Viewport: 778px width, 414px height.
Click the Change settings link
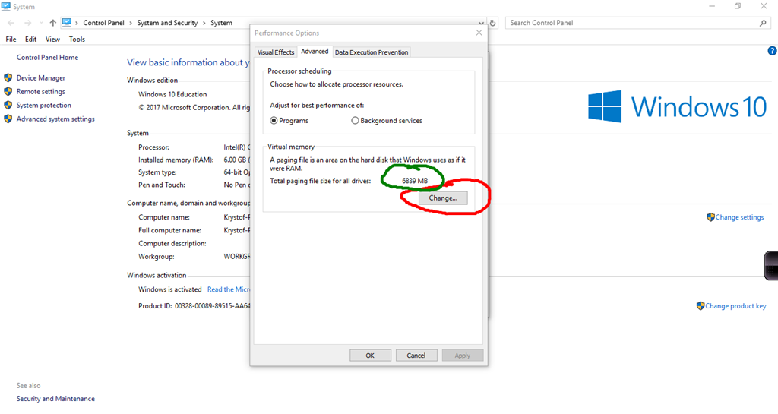tap(739, 217)
